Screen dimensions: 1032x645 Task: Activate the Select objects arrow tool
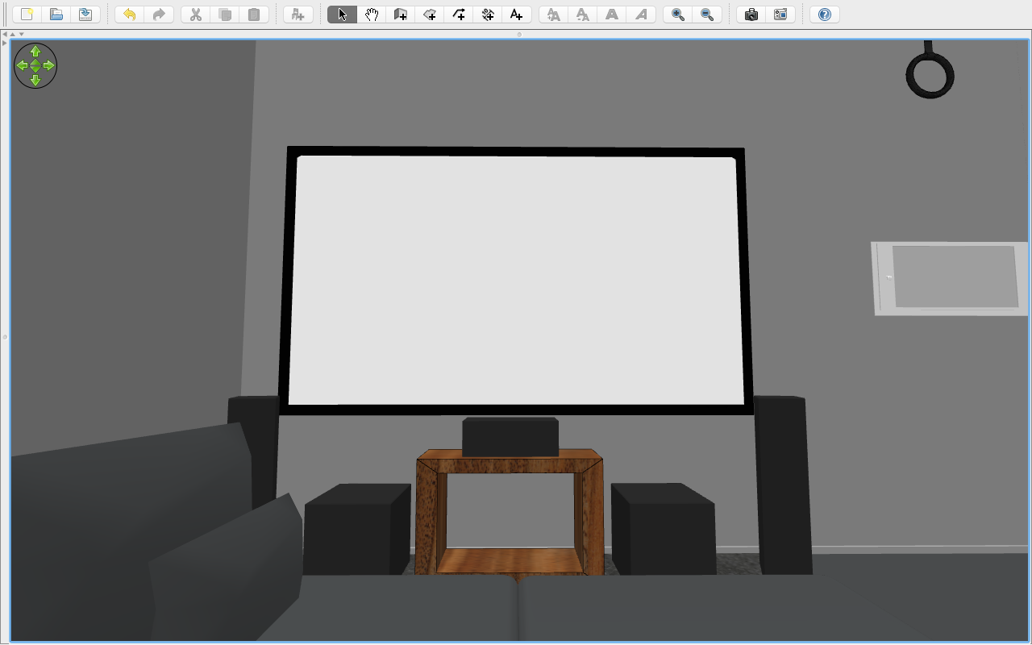click(x=342, y=15)
